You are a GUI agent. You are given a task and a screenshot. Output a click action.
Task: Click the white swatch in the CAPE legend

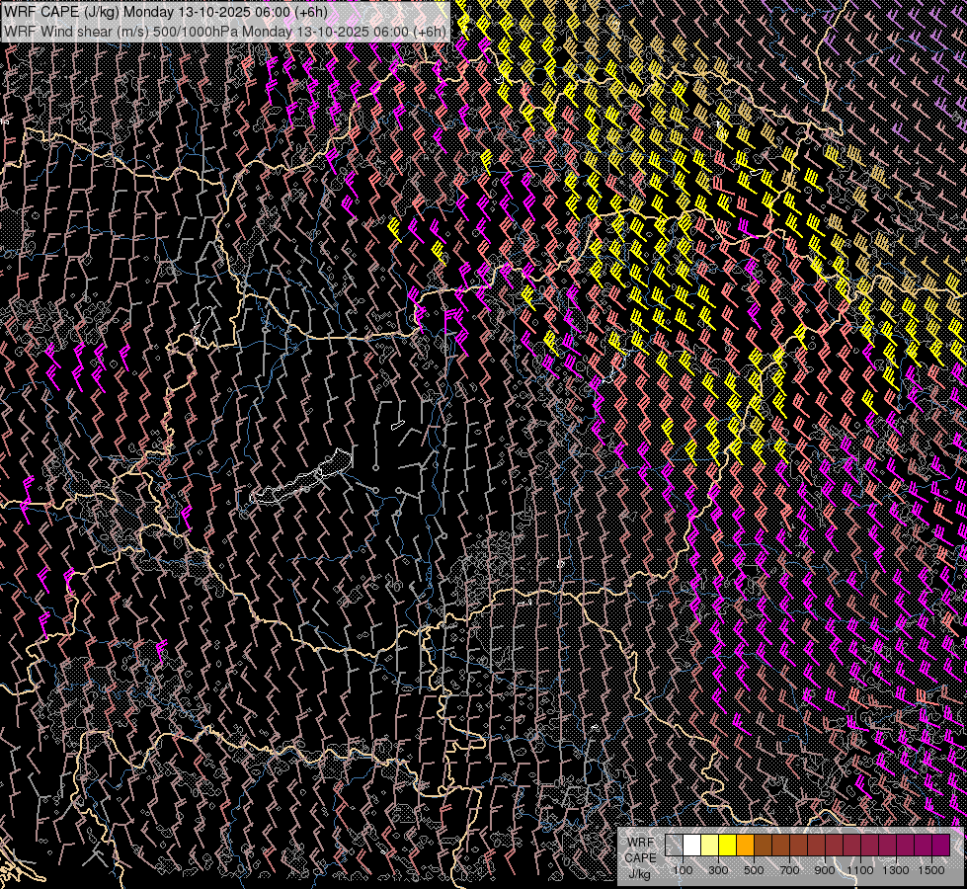(691, 846)
